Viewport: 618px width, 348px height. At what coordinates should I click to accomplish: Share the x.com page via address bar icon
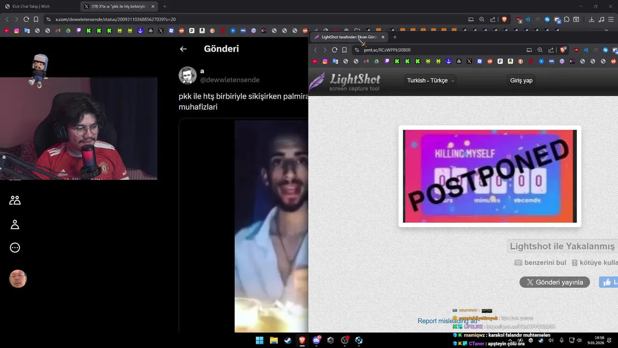[492, 19]
